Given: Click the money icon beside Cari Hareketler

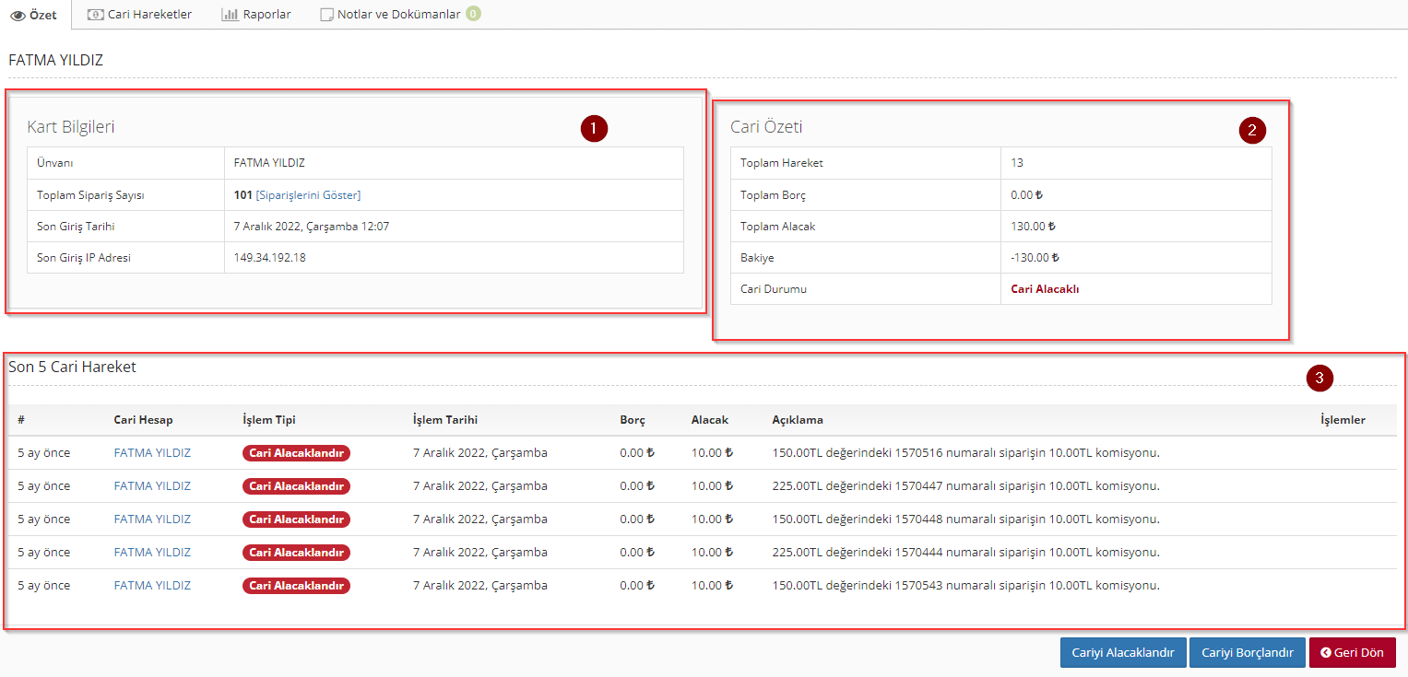Looking at the screenshot, I should (x=95, y=15).
